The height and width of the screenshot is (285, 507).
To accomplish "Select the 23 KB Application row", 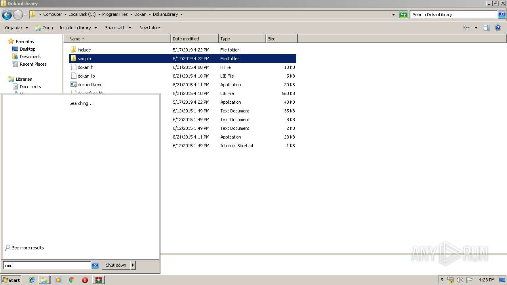I will (228, 137).
